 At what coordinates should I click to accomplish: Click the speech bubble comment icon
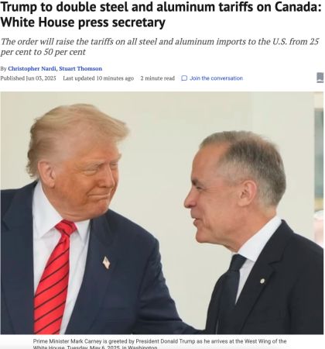pos(184,78)
